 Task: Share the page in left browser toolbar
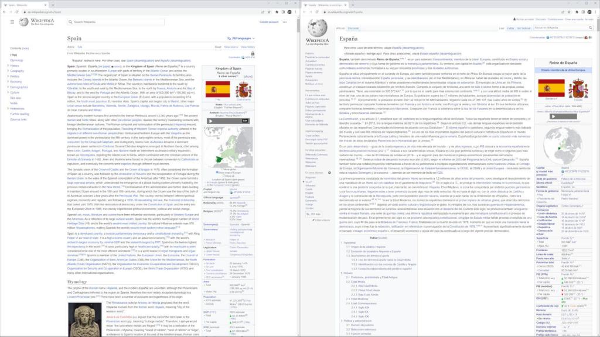[x=263, y=12]
